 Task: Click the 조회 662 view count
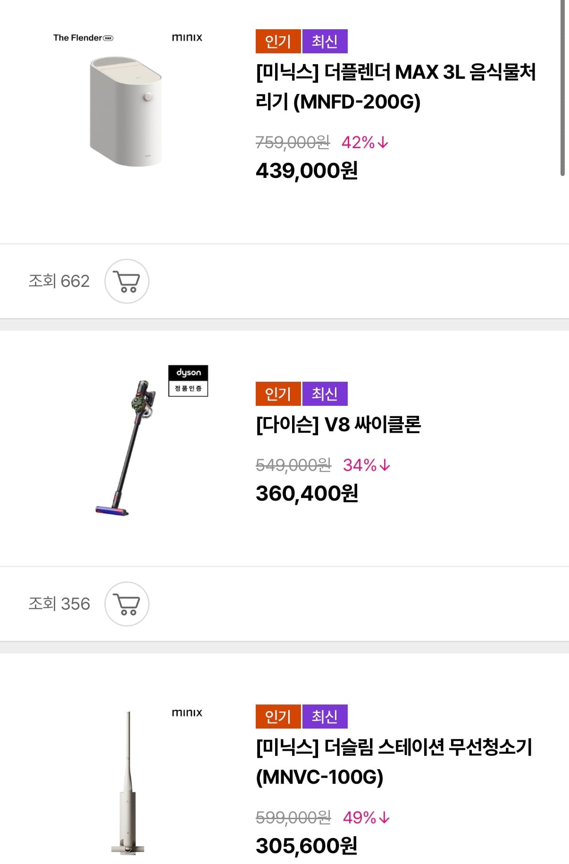pyautogui.click(x=59, y=281)
